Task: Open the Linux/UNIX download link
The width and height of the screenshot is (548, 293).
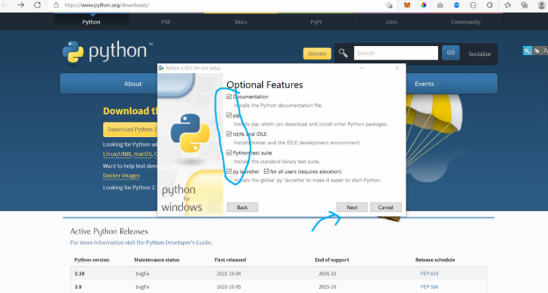Action: pyautogui.click(x=117, y=154)
